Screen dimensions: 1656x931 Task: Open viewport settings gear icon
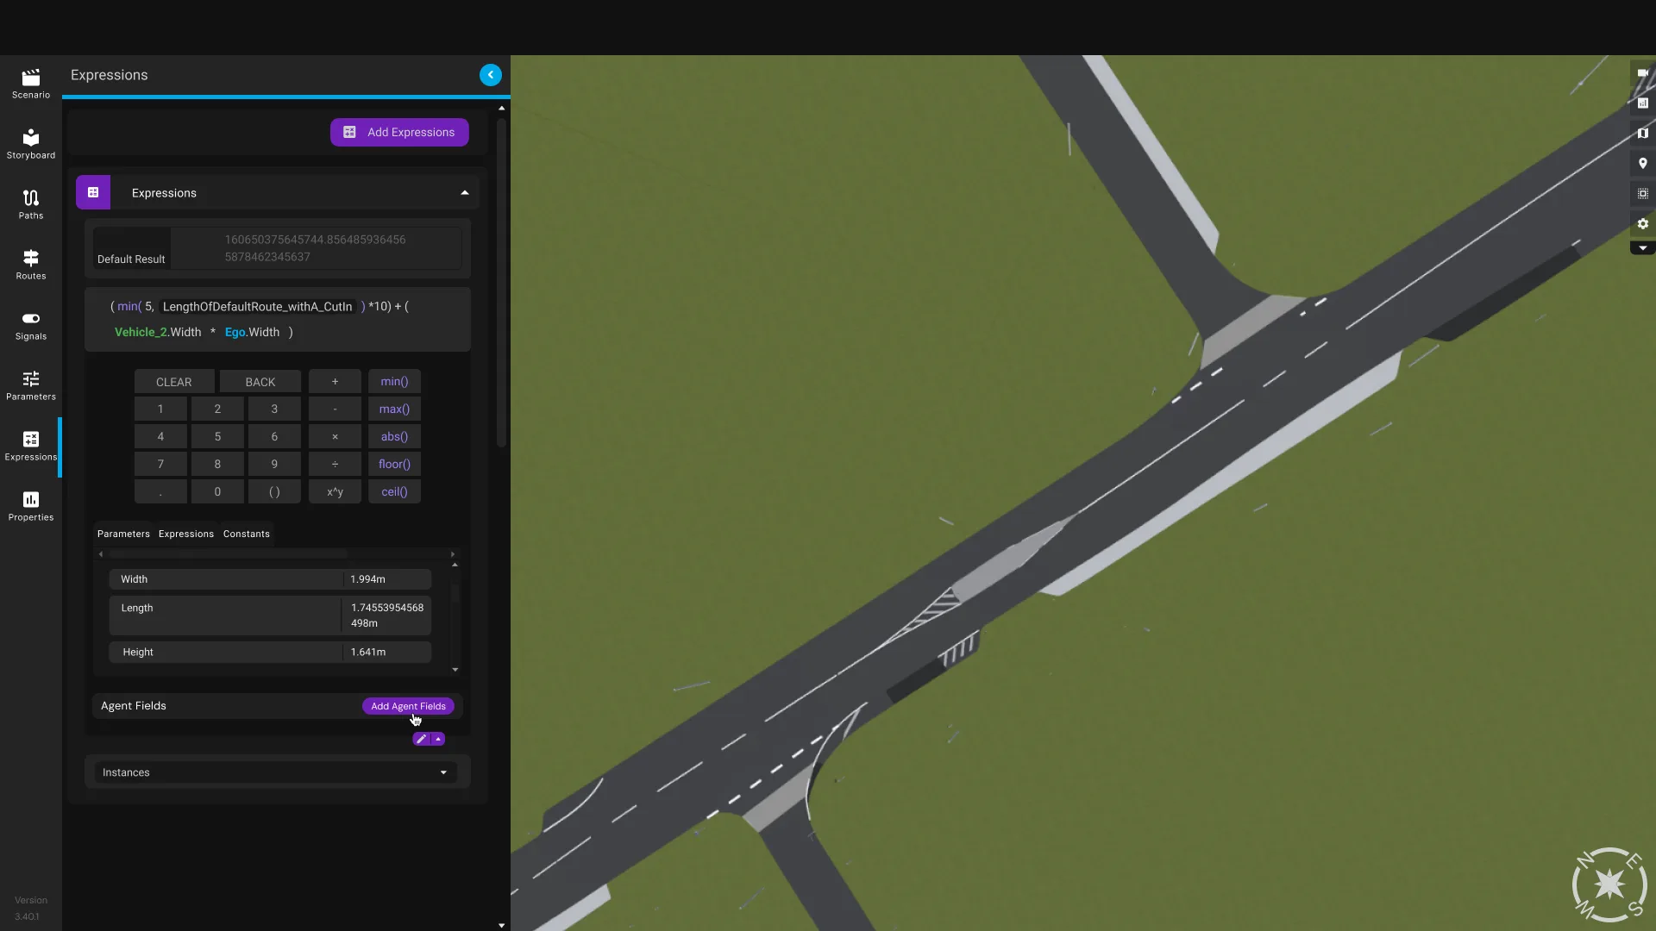point(1642,224)
